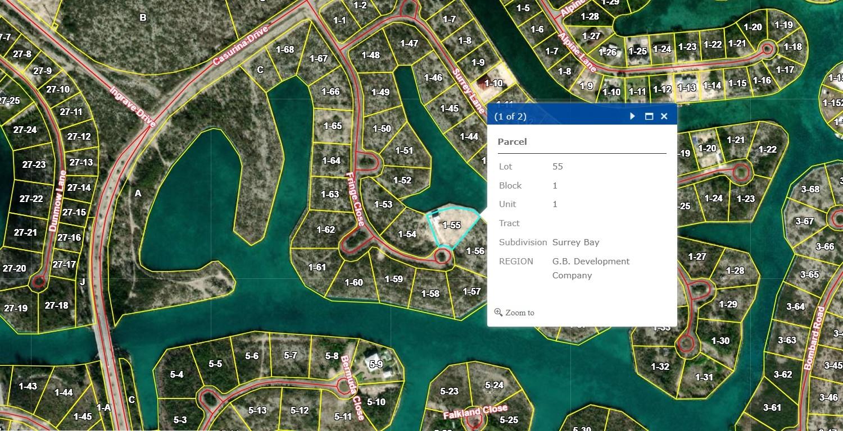Select the Surrey Lane road label
The height and width of the screenshot is (431, 843).
469,91
